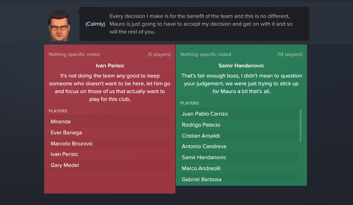353x205 pixels.
Task: Open Juan Pablo Carrizo's entry
Action: tap(239, 114)
